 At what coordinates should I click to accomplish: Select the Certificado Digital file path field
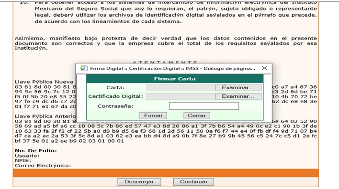[x=181, y=96]
